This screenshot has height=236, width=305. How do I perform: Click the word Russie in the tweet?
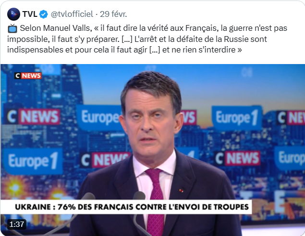pyautogui.click(x=236, y=39)
